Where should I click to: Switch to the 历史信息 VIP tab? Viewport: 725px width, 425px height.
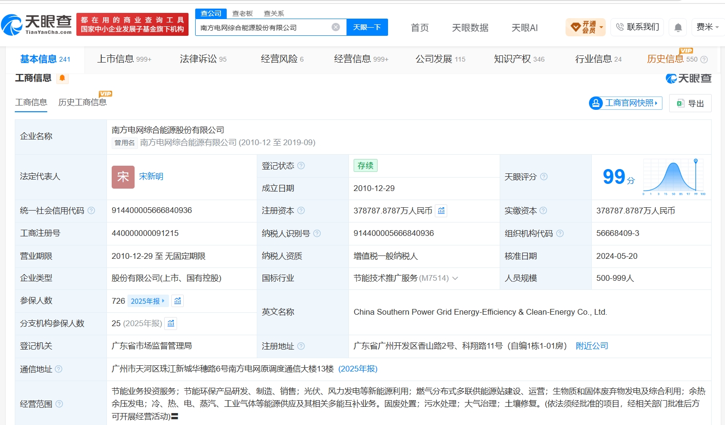click(672, 59)
